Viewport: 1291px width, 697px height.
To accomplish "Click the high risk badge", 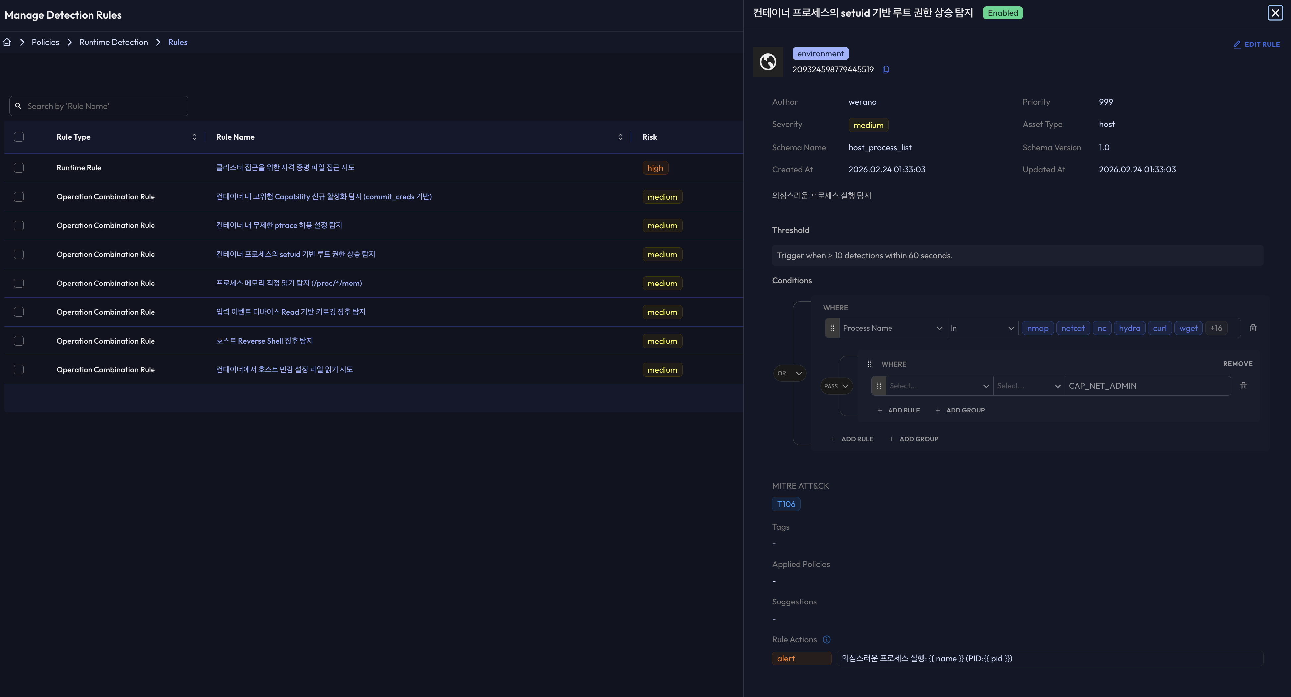I will tap(655, 168).
